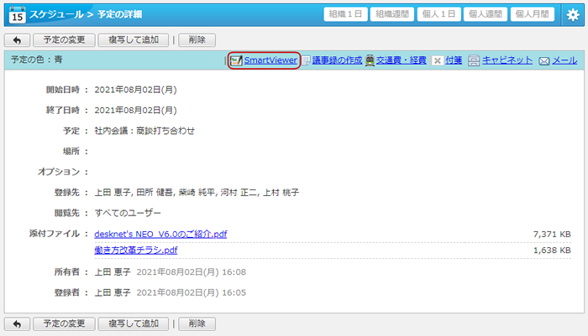Open settings gear in header

573,15
